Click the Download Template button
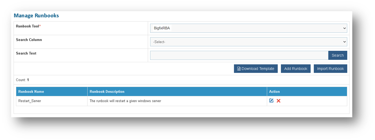Screen dimensions: 375x140 tap(256, 69)
